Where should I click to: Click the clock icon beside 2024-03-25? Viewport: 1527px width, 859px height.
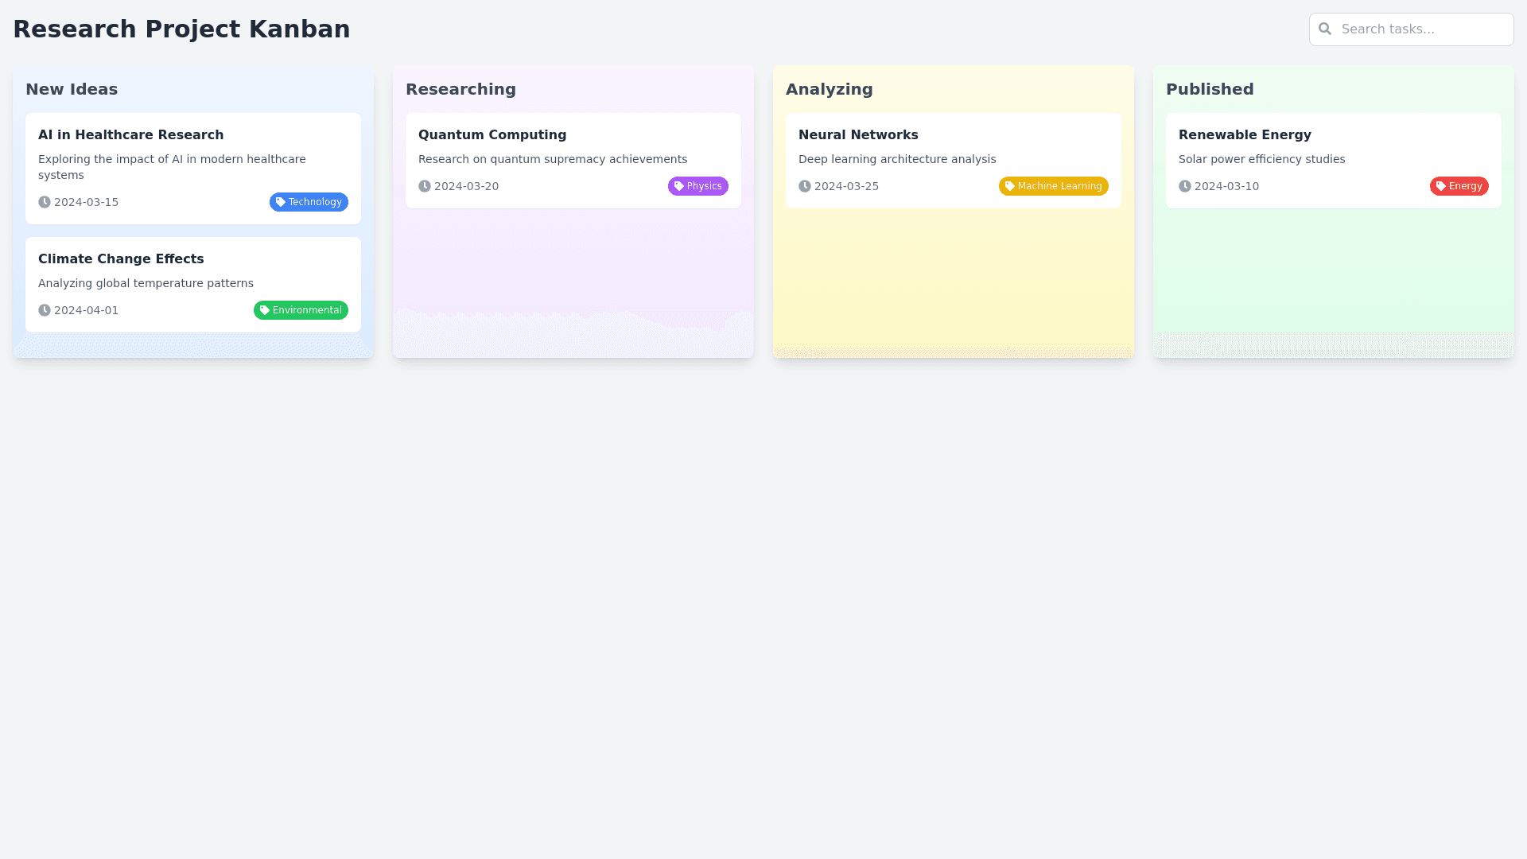(x=805, y=186)
